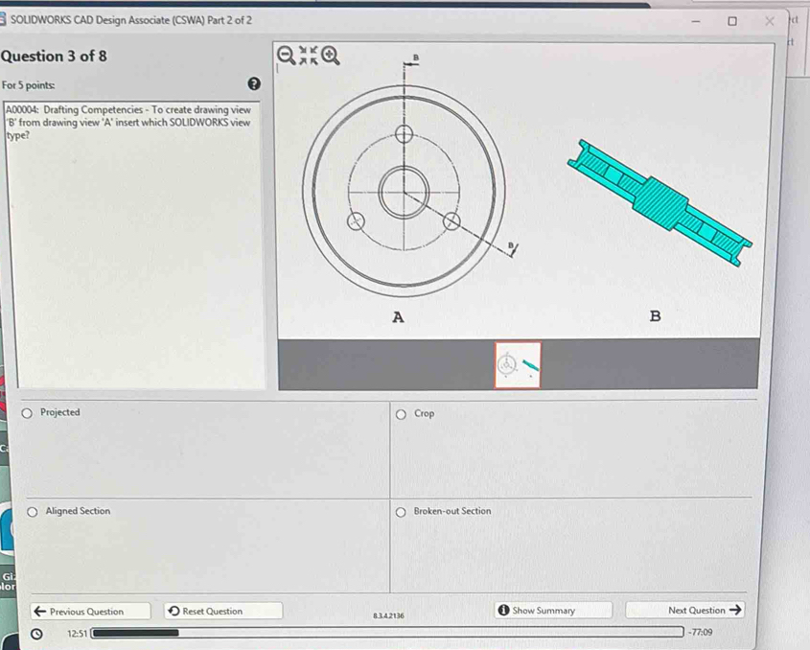Minimize the CSWA exam window
This screenshot has width=810, height=650.
pos(696,21)
